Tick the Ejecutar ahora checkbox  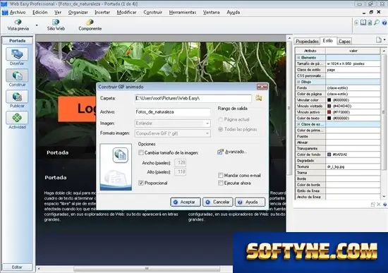[x=221, y=183]
